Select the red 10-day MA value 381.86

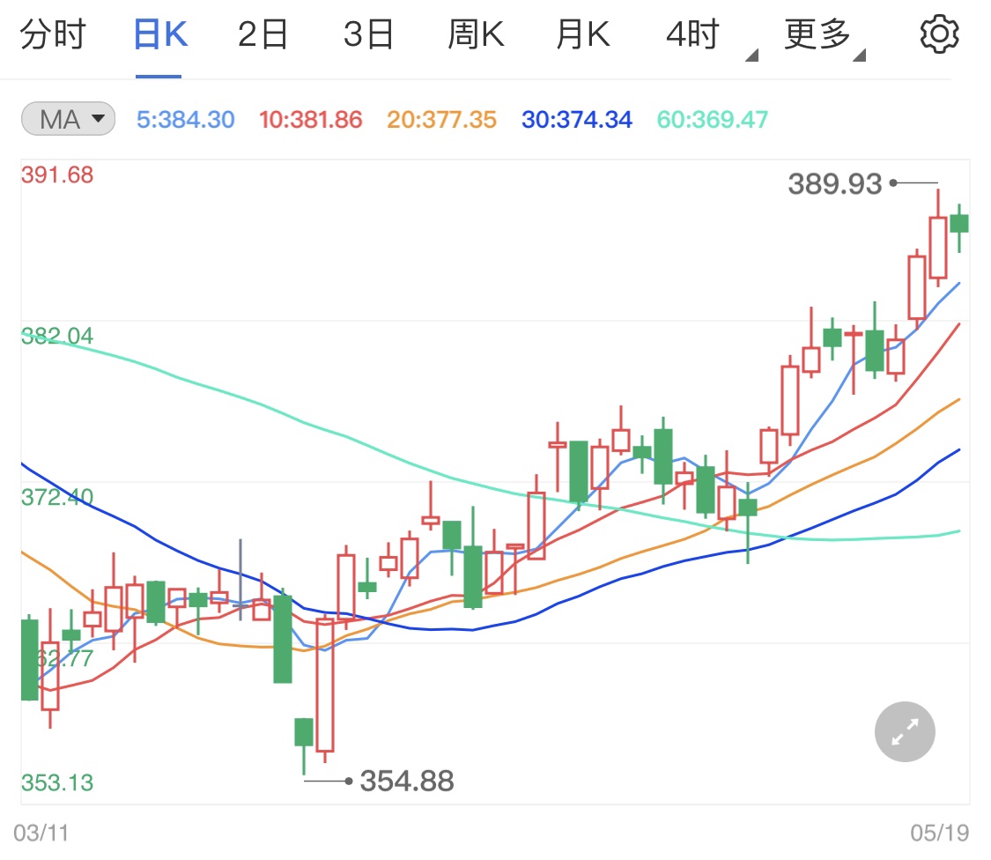click(310, 120)
